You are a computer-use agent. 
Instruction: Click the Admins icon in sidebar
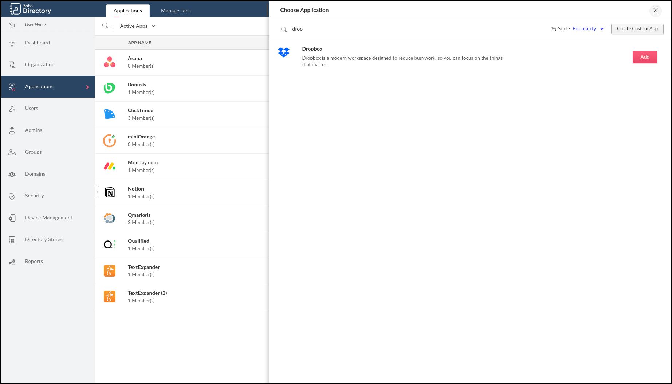pos(12,131)
